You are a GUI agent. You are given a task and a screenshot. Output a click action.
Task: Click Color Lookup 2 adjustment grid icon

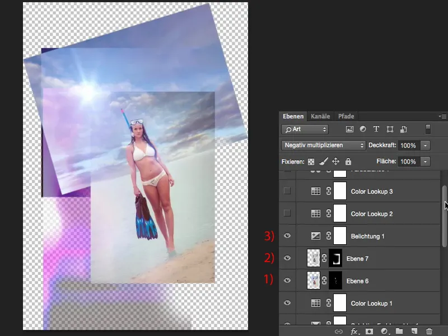point(316,213)
